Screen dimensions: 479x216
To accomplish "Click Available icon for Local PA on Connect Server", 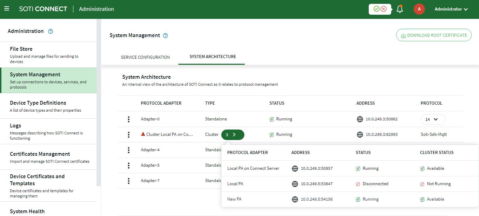I will 422,169.
